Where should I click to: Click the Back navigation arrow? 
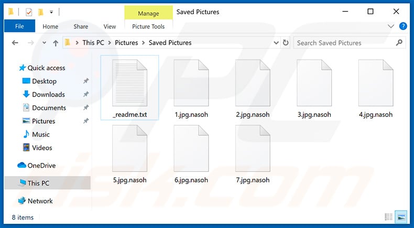[16, 43]
